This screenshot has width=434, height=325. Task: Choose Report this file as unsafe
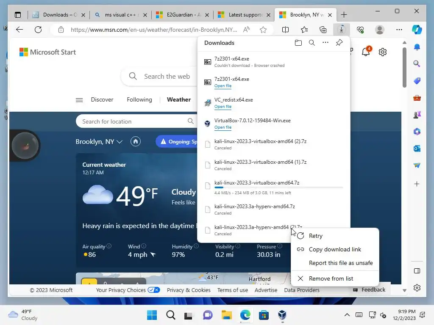(335, 263)
